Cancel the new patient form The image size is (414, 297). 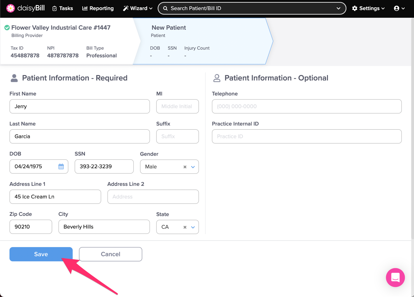(110, 254)
